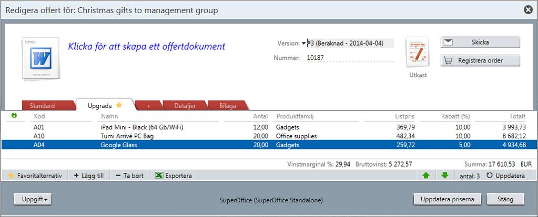Add new alternative with + tab
This screenshot has height=217, width=538.
[x=148, y=105]
